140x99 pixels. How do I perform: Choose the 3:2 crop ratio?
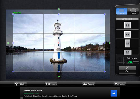pos(127,52)
